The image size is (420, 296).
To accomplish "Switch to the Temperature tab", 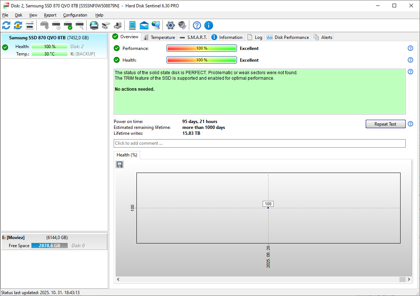I will pyautogui.click(x=159, y=37).
